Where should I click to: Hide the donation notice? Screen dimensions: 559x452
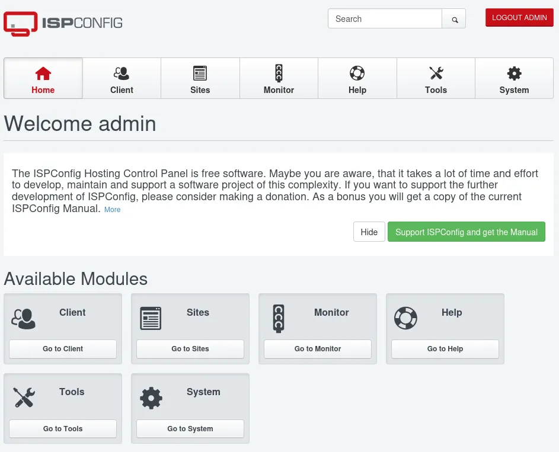tap(369, 232)
